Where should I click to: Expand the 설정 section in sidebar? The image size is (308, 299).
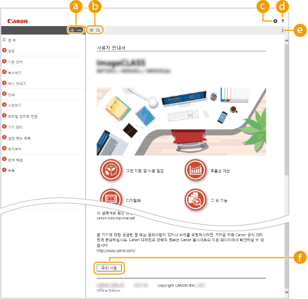pos(4,50)
